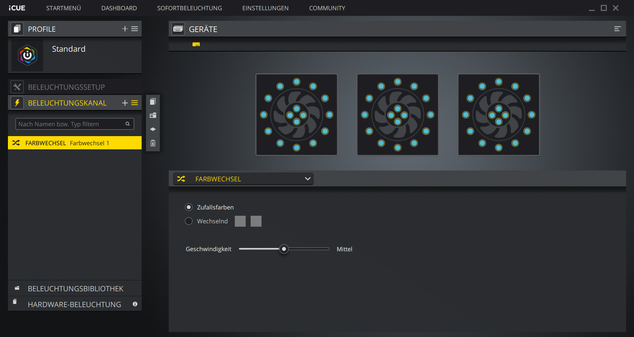Select the Zufallsfarben radio button
Image resolution: width=634 pixels, height=337 pixels.
(x=189, y=207)
